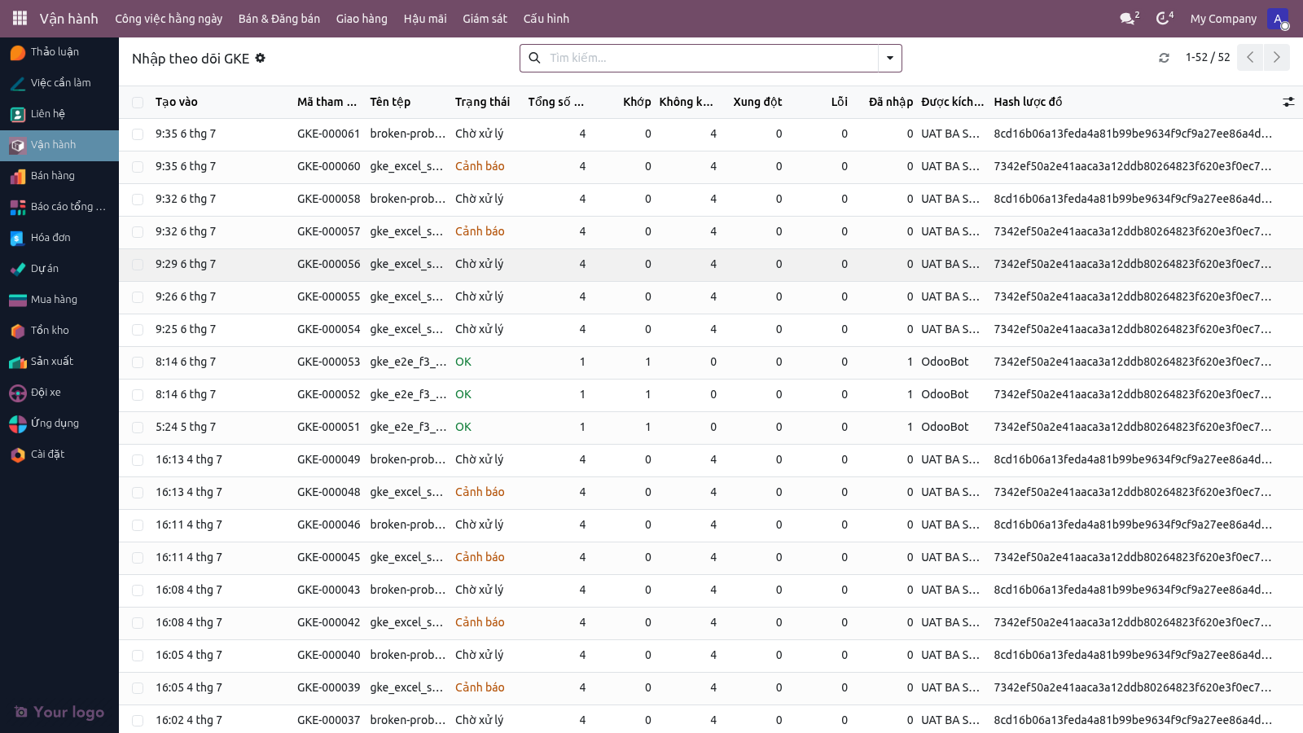
Task: Check the row GKE-000057
Action: pyautogui.click(x=138, y=231)
